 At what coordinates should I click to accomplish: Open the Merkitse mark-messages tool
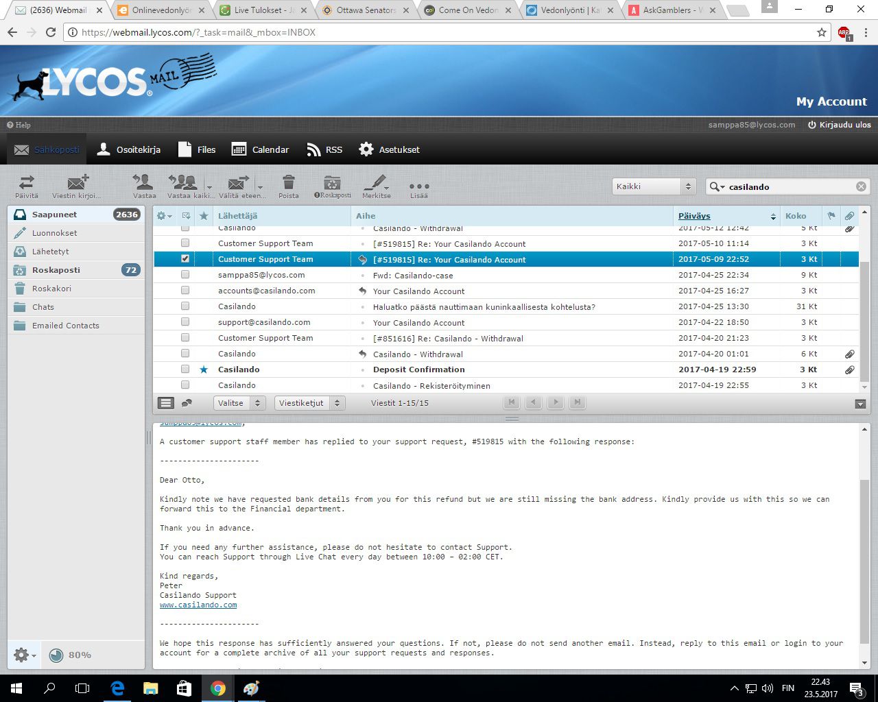point(376,186)
